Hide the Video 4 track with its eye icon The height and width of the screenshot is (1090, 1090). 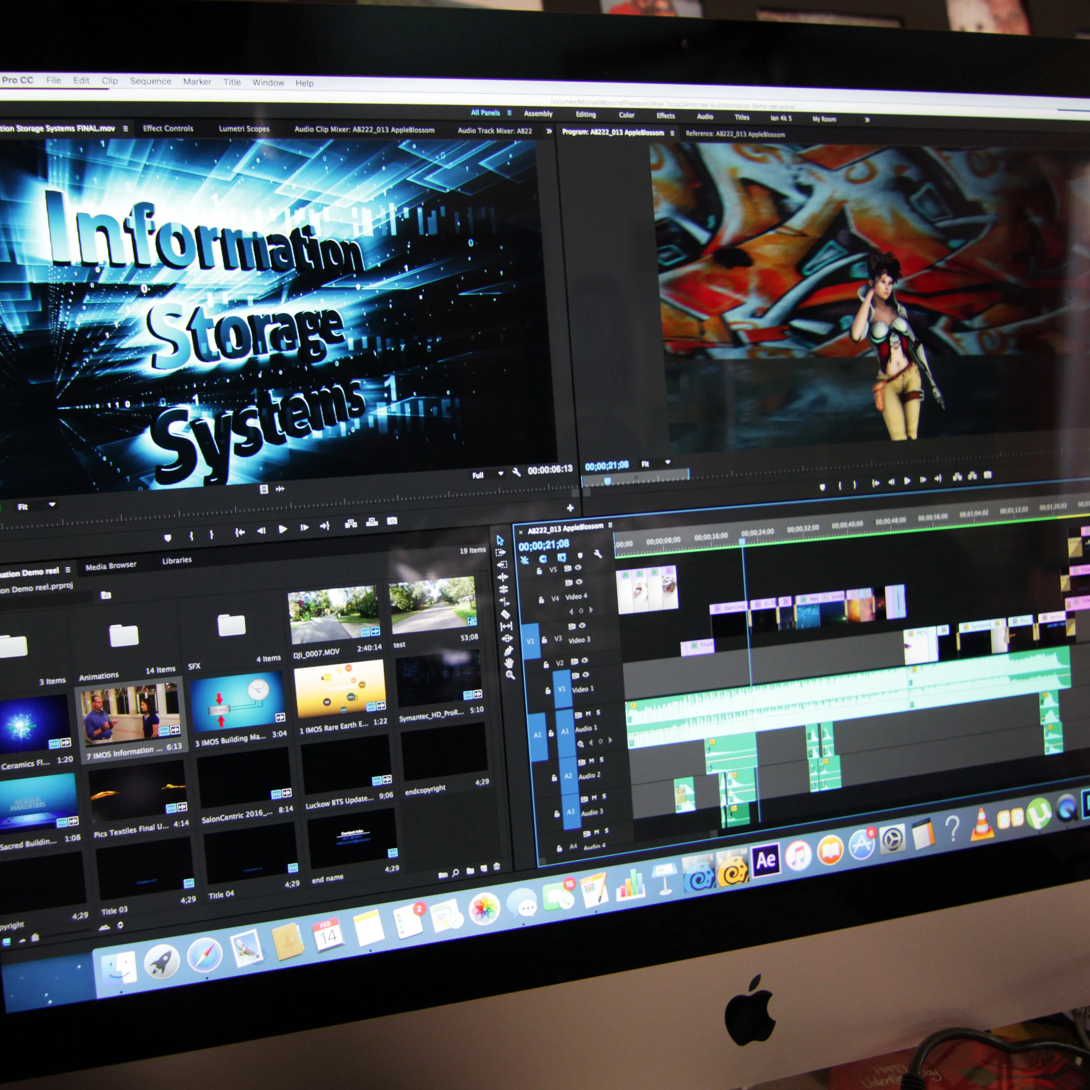coord(579,582)
